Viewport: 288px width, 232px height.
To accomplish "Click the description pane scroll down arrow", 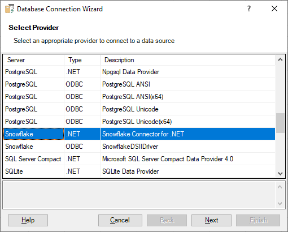I will [x=280, y=204].
